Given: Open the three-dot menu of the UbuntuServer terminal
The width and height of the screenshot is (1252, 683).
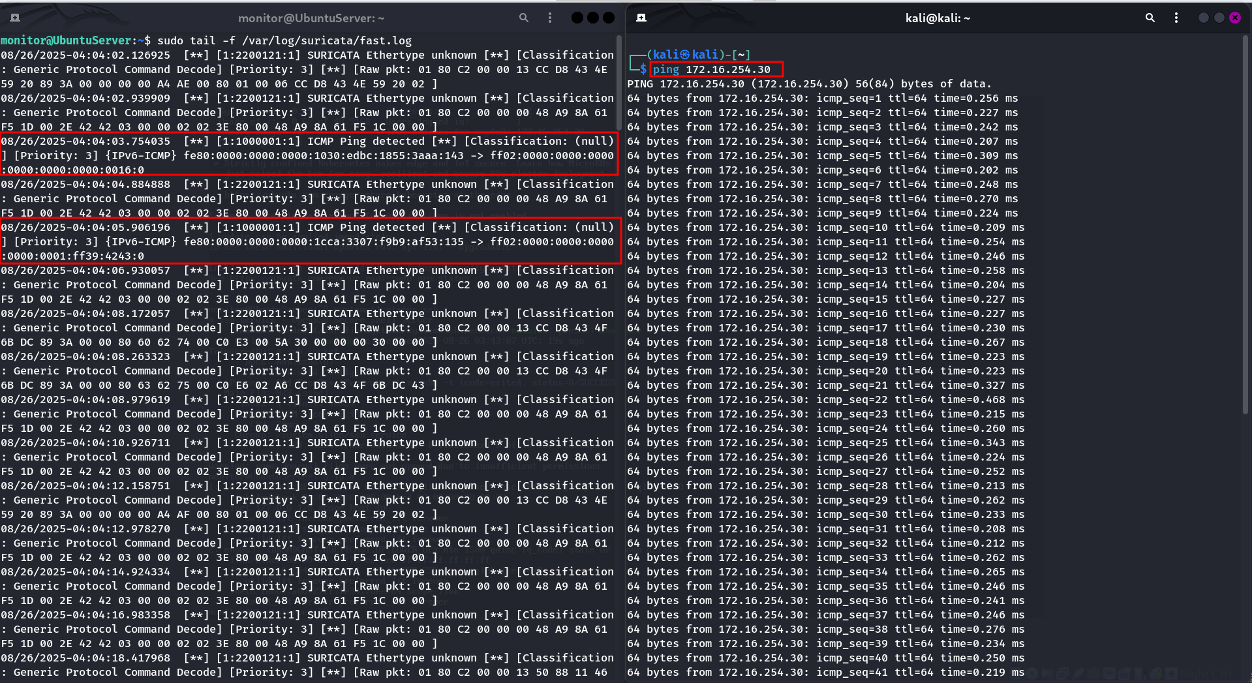Looking at the screenshot, I should click(x=550, y=18).
